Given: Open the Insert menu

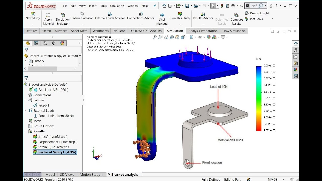Looking at the screenshot, I should [93, 6].
